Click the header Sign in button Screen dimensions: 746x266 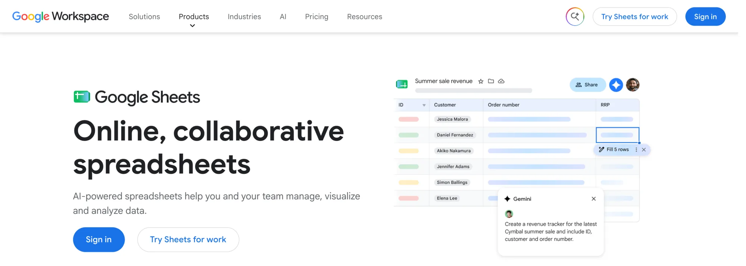[705, 17]
